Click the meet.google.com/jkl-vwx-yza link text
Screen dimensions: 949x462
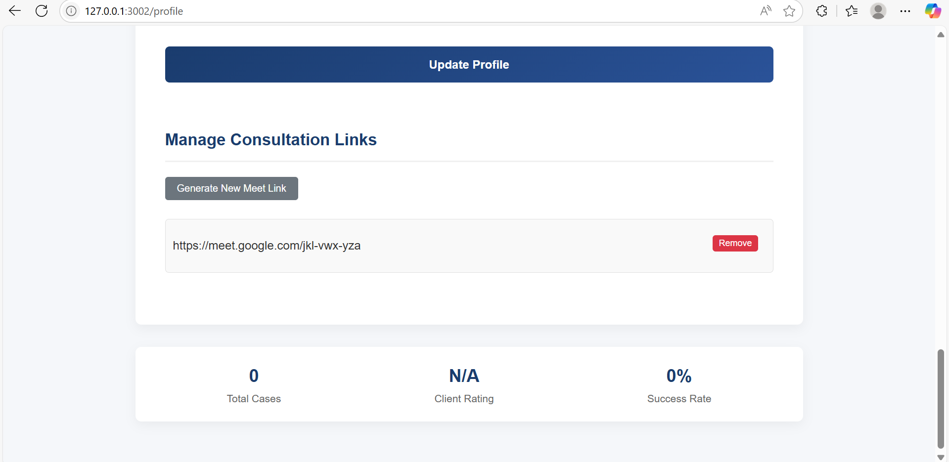tap(267, 246)
